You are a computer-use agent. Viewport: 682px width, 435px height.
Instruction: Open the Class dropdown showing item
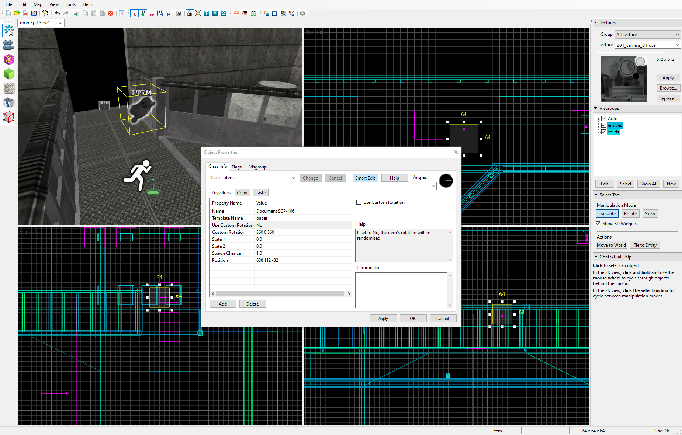tap(293, 178)
